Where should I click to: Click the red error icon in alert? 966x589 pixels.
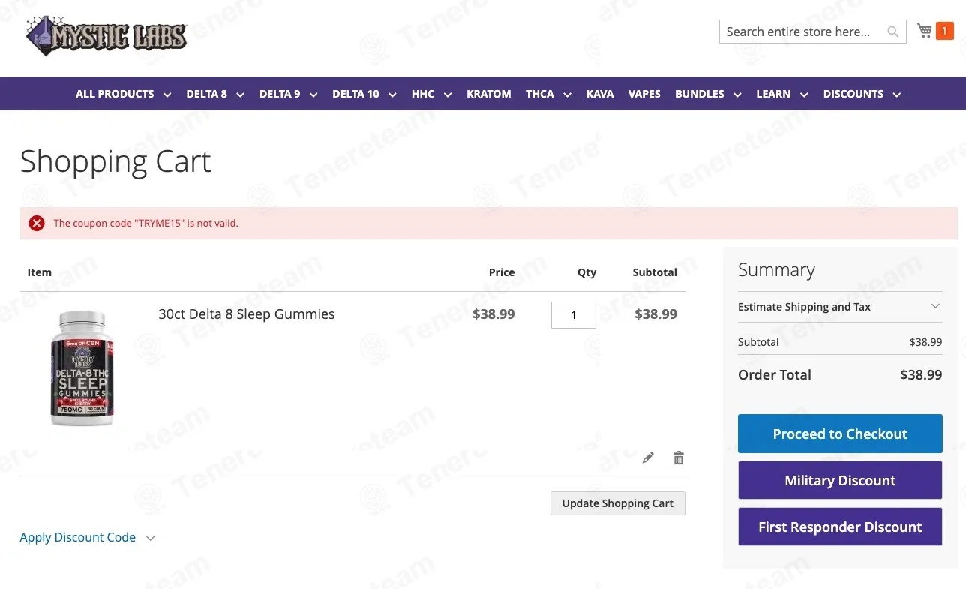[37, 223]
